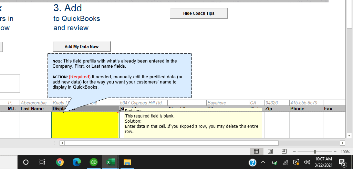The width and height of the screenshot is (353, 169).
Task: Open zoom dialog via 100% label
Action: pos(345,152)
